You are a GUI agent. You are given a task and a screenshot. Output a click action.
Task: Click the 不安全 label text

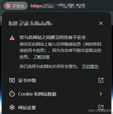[18, 6]
